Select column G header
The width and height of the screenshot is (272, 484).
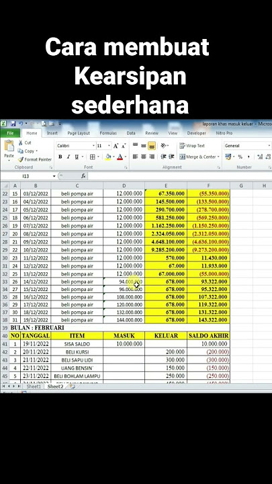[241, 186]
